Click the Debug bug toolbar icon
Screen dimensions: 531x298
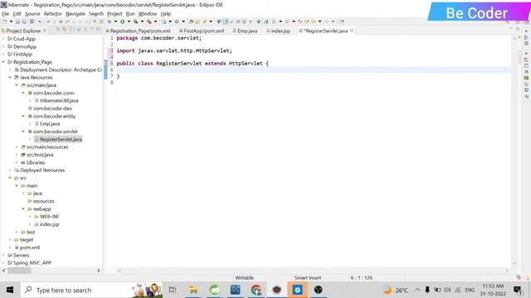[x=109, y=22]
